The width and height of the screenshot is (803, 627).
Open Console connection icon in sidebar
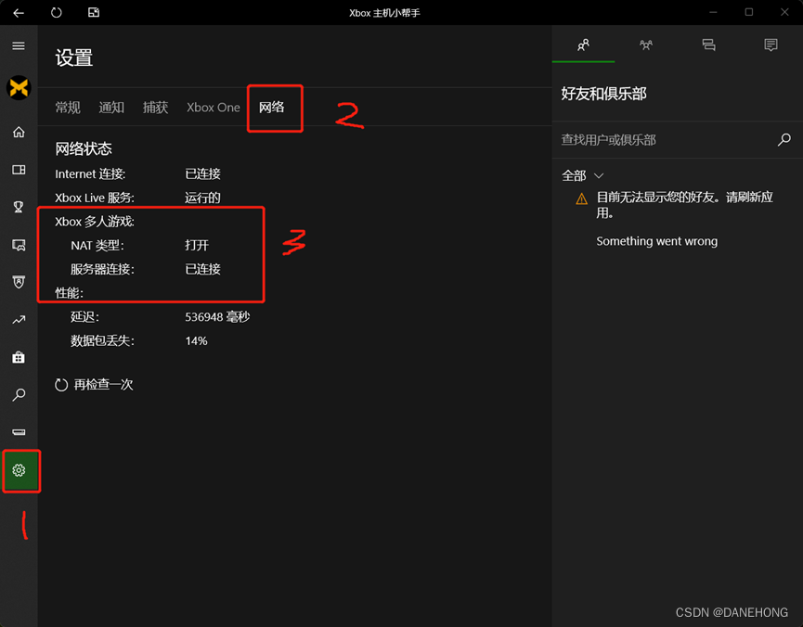click(x=19, y=432)
